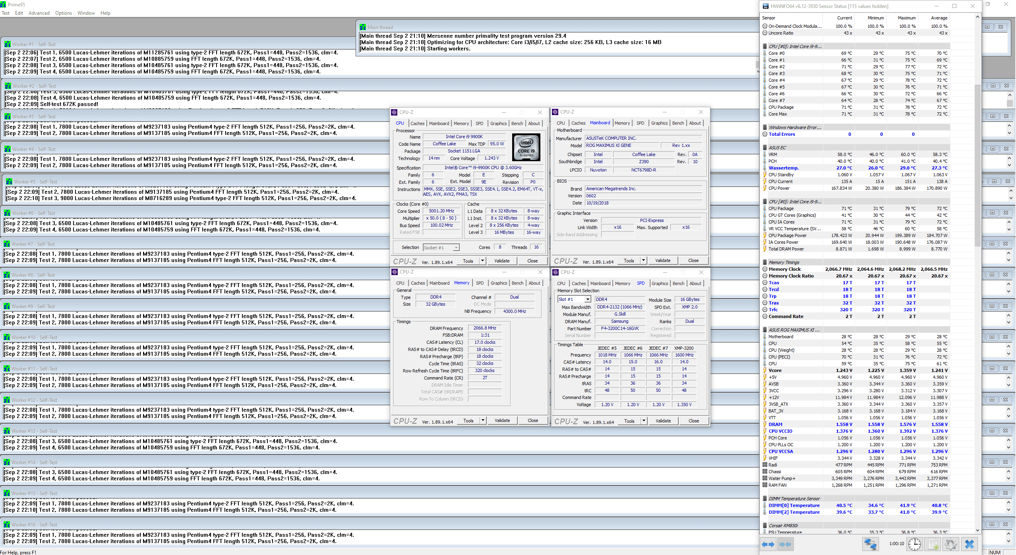Open Prime95 Help menu
The width and height of the screenshot is (1016, 555).
click(x=105, y=13)
